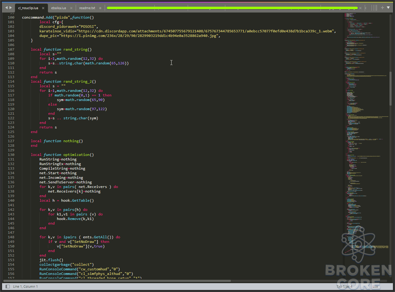Click RunConsoleCommand("cl_simfphys_althud","0") line
Screen dimensions: 395x292
pos(86,274)
